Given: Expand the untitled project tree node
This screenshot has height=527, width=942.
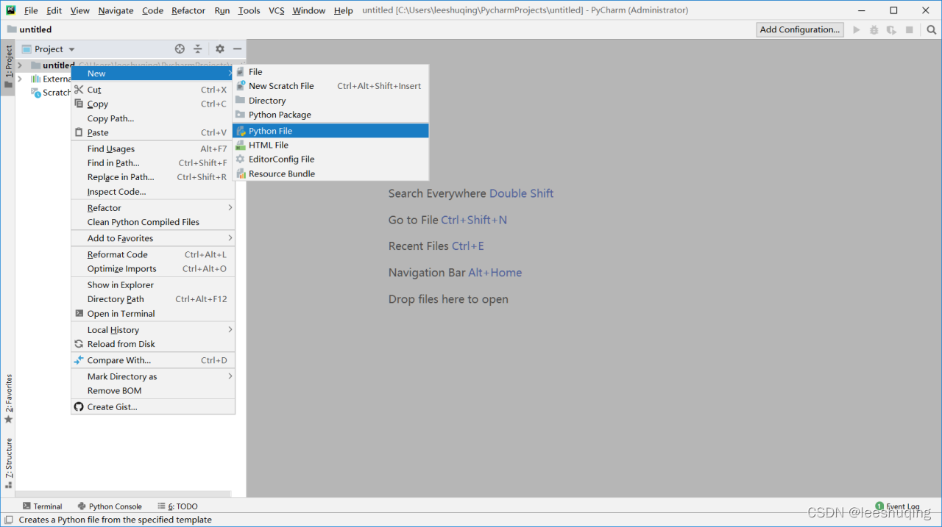Looking at the screenshot, I should coord(20,65).
